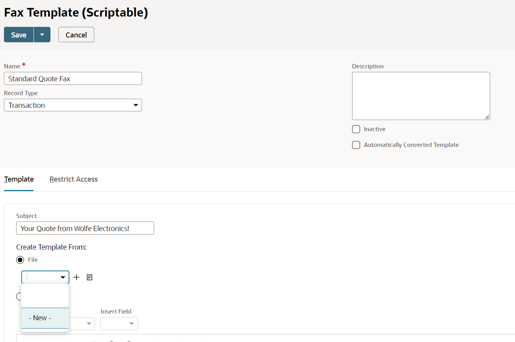This screenshot has width=515, height=342.
Task: Open the Insert Field dropdown
Action: pyautogui.click(x=119, y=323)
